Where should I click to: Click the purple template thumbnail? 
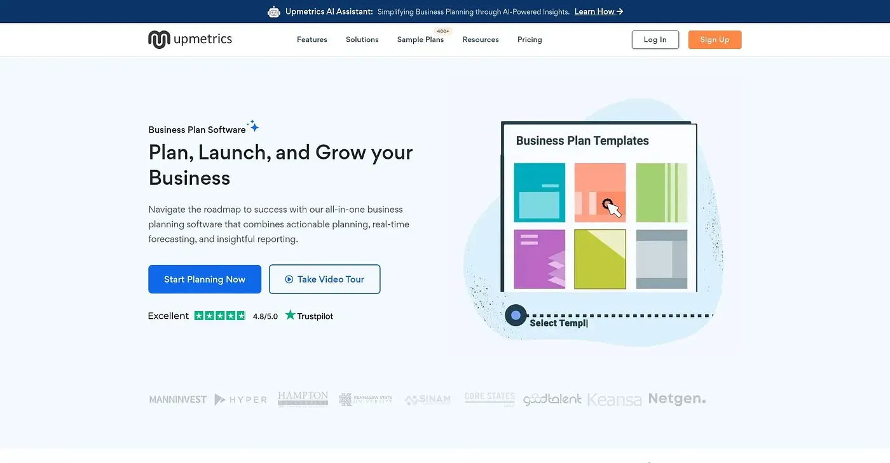click(540, 259)
